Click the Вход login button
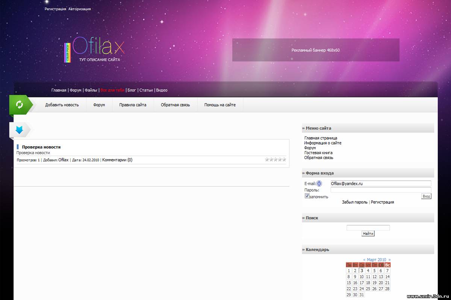 click(426, 196)
